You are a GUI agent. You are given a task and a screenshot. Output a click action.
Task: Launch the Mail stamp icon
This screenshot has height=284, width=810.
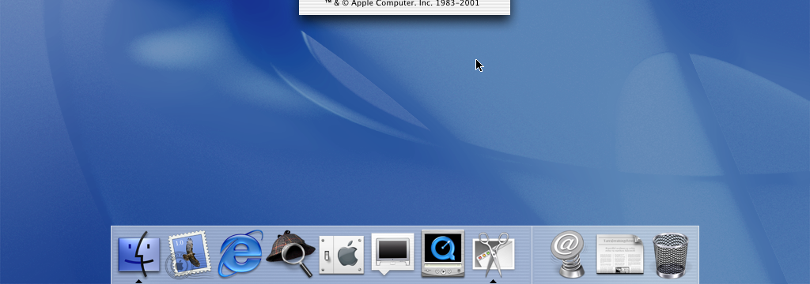pyautogui.click(x=188, y=254)
